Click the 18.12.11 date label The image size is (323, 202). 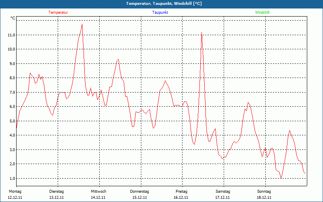click(x=264, y=198)
